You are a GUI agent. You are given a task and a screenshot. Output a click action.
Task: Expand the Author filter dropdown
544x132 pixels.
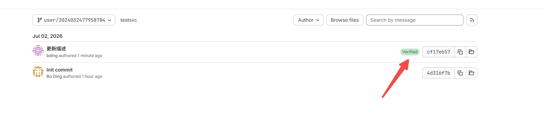308,20
